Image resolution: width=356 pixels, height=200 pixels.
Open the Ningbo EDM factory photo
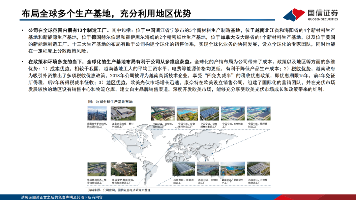(x=233, y=113)
